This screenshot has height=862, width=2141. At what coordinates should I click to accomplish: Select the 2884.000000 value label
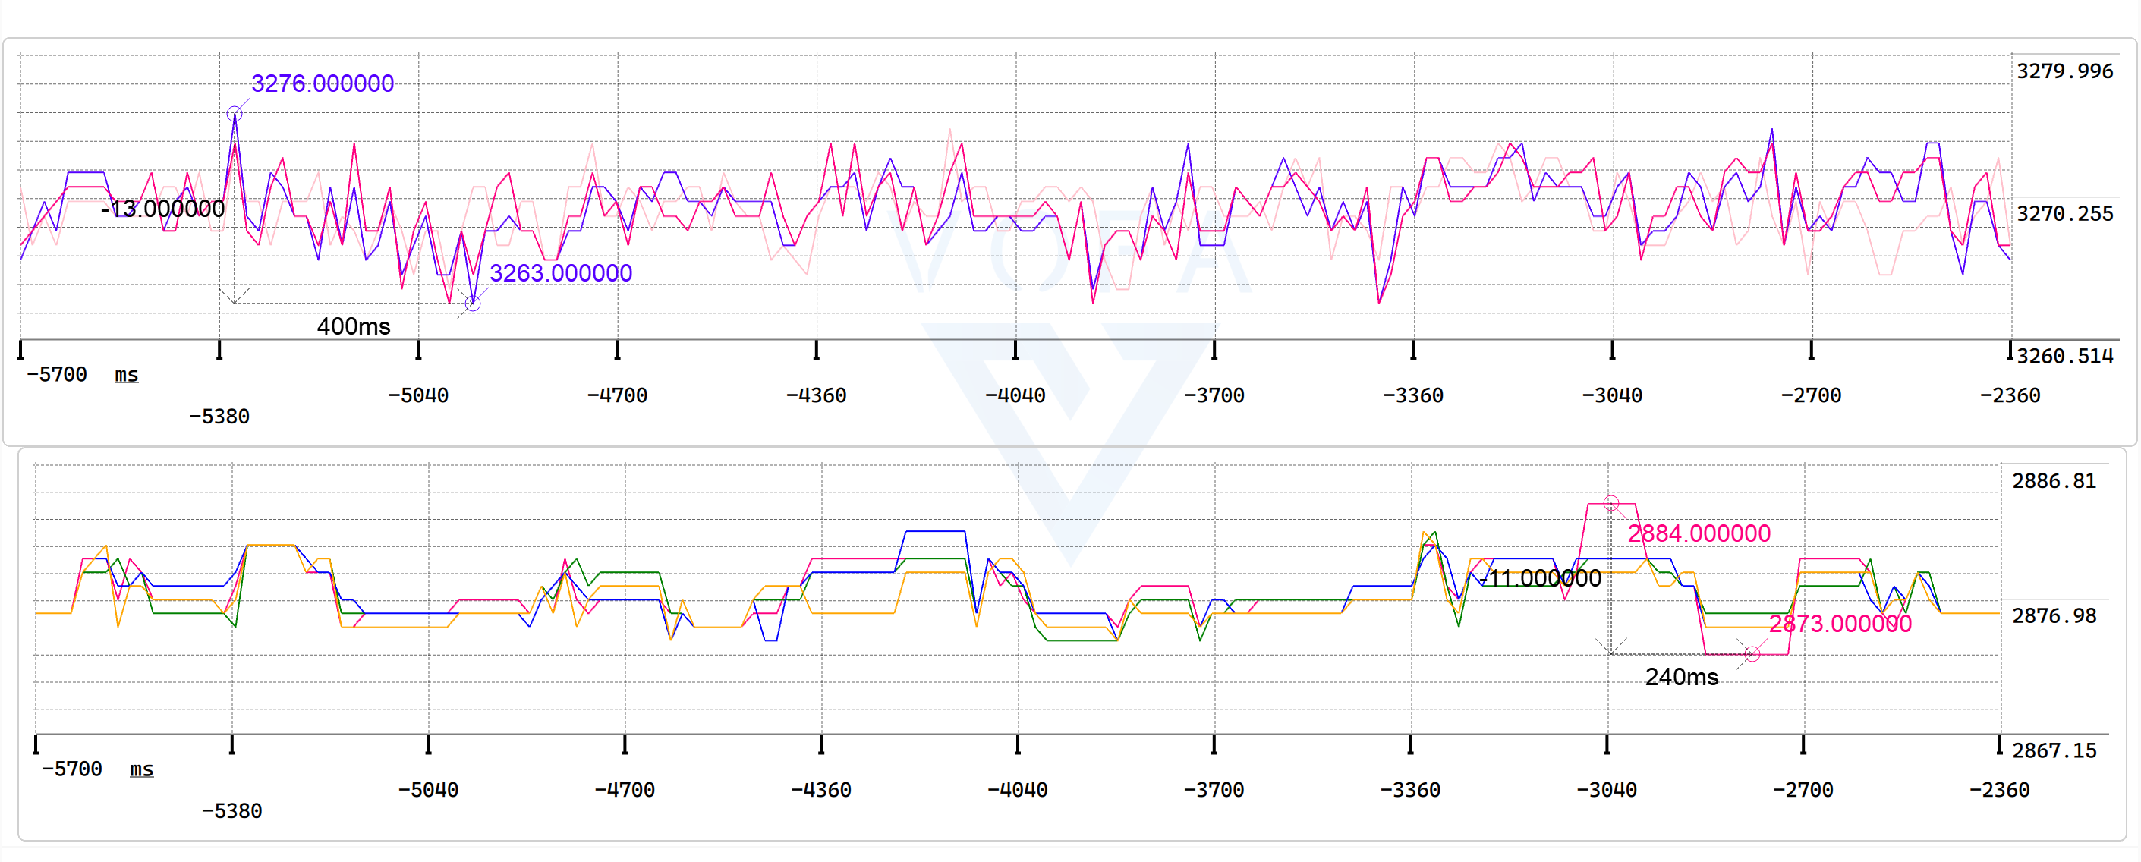(1699, 533)
